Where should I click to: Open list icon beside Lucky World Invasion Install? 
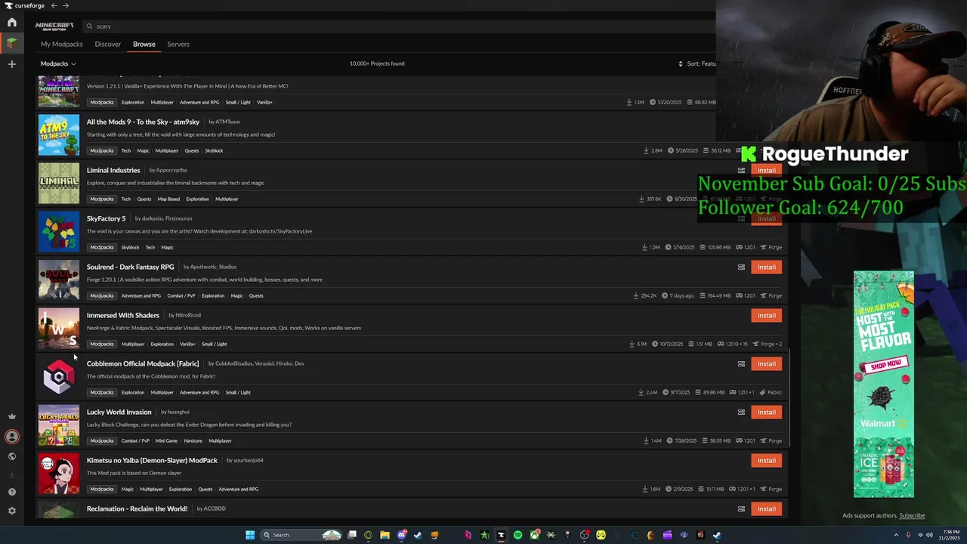741,412
